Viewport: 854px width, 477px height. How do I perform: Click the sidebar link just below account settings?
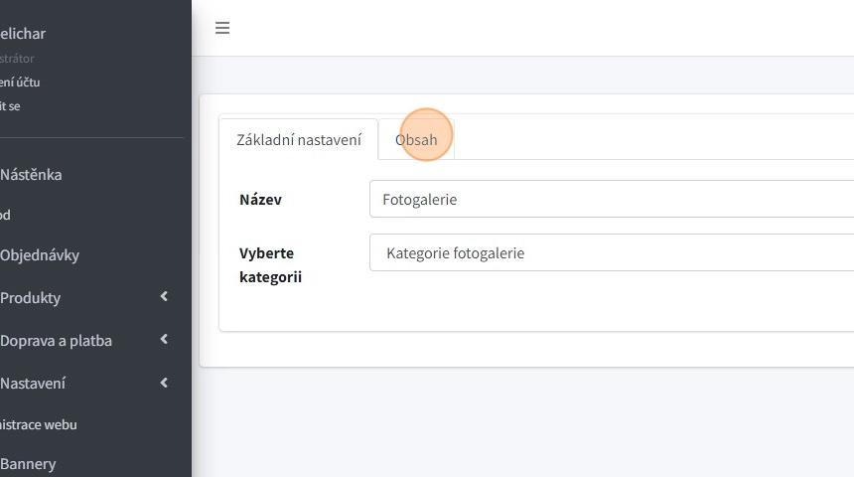coord(10,106)
